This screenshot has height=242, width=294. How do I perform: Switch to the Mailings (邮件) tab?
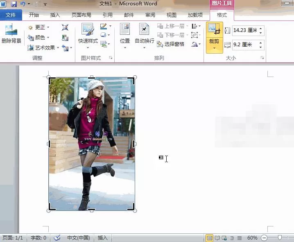(129, 15)
